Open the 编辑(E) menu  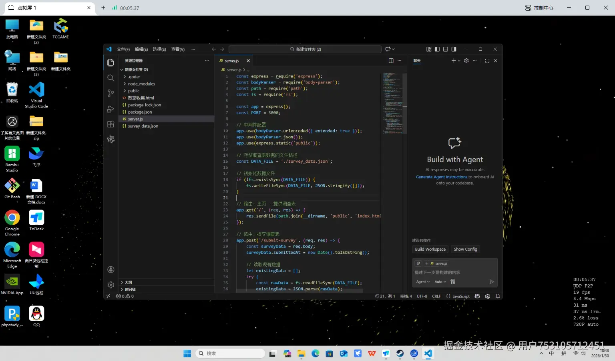141,49
